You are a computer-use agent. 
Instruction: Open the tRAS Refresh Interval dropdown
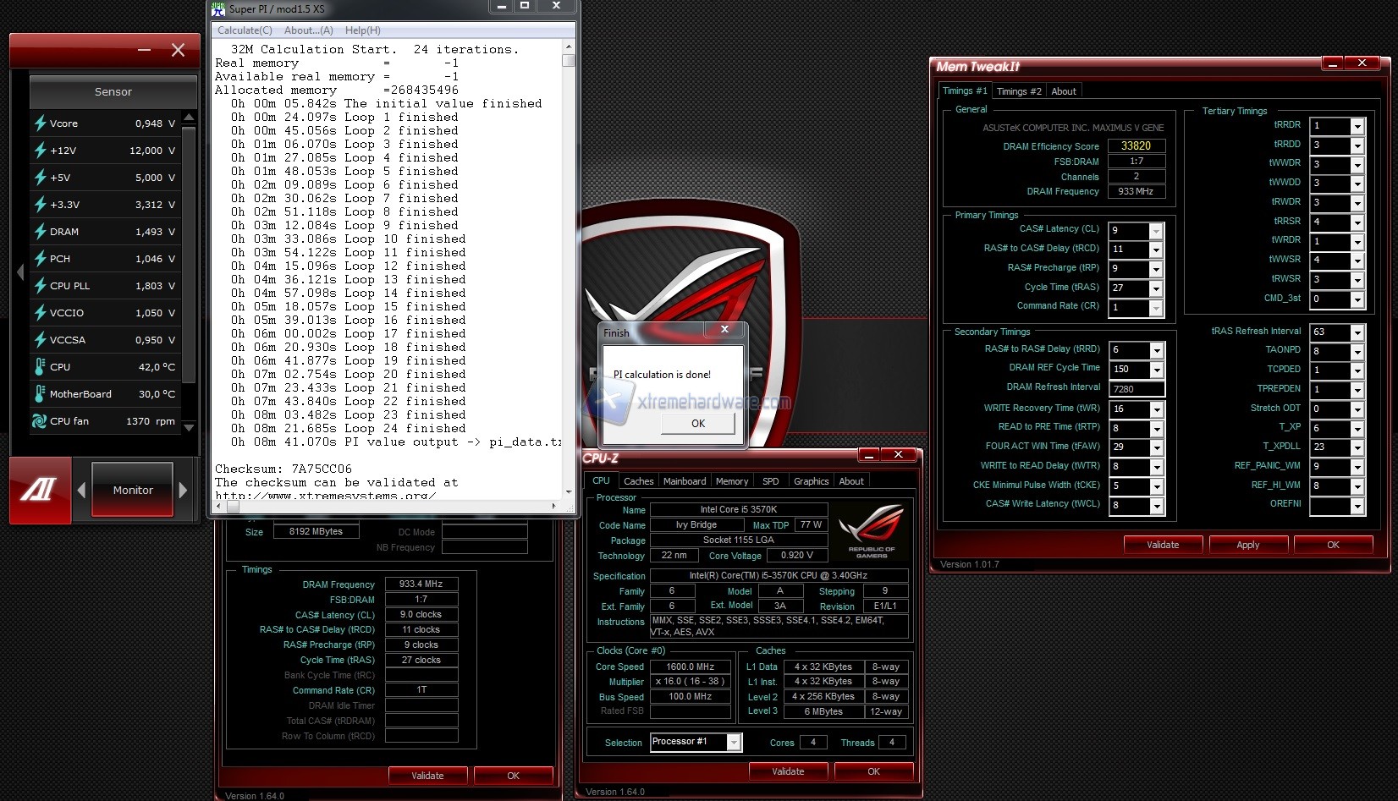tap(1357, 332)
